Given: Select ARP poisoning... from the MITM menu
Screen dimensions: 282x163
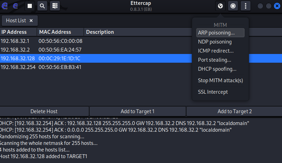Looking at the screenshot, I should click(220, 33).
